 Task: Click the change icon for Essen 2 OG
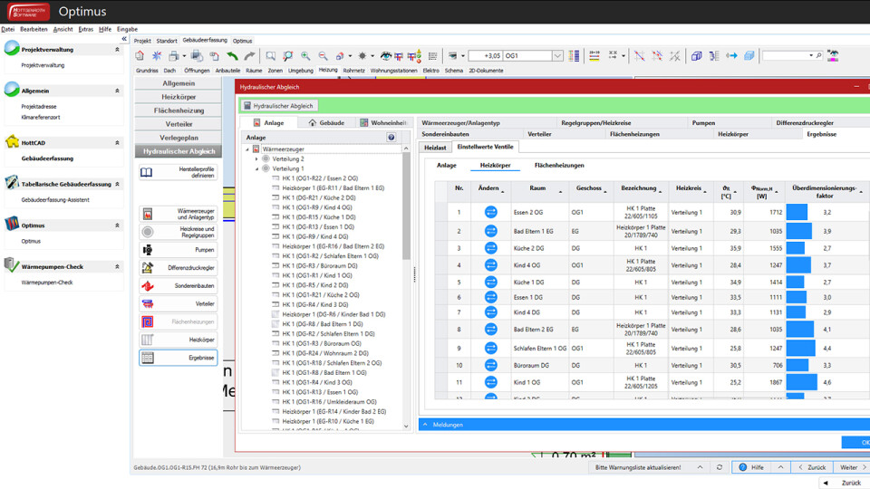tap(490, 212)
